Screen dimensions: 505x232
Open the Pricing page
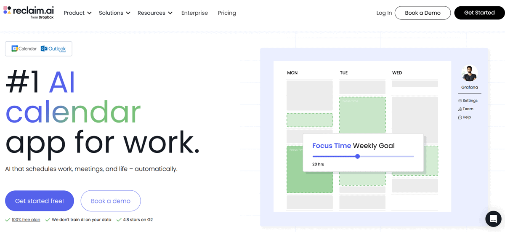point(227,13)
